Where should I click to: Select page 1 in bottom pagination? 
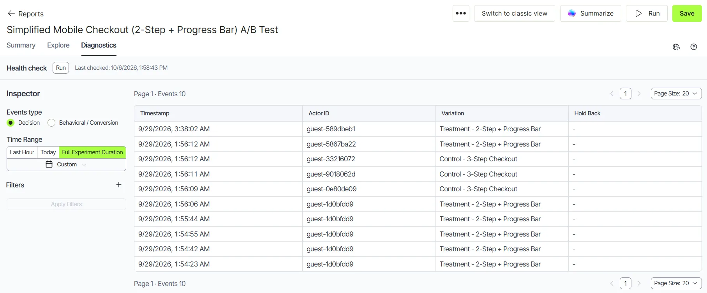click(626, 283)
